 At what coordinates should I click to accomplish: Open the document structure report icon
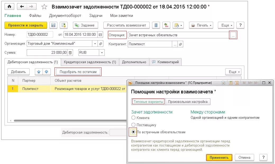pos(156,25)
